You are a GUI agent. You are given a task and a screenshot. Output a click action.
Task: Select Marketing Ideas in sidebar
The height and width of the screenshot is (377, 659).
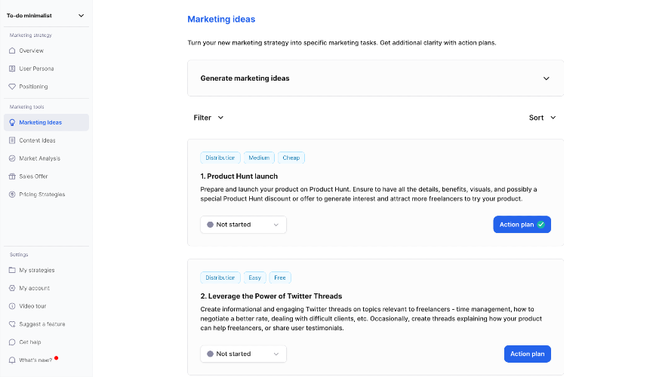pyautogui.click(x=46, y=123)
